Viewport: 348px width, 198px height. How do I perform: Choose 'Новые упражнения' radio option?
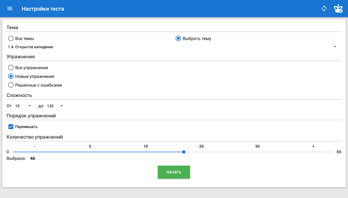coord(11,76)
